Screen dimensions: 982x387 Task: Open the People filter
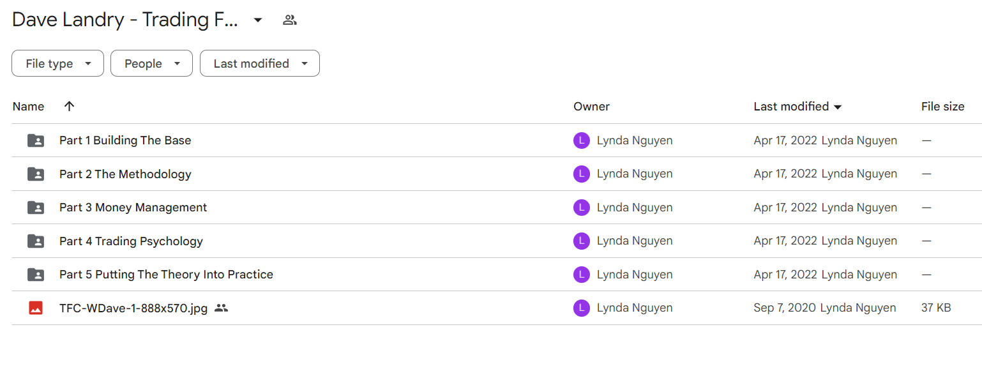coord(151,63)
